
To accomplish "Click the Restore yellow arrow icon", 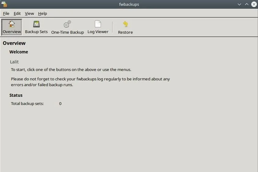I will click(x=125, y=24).
